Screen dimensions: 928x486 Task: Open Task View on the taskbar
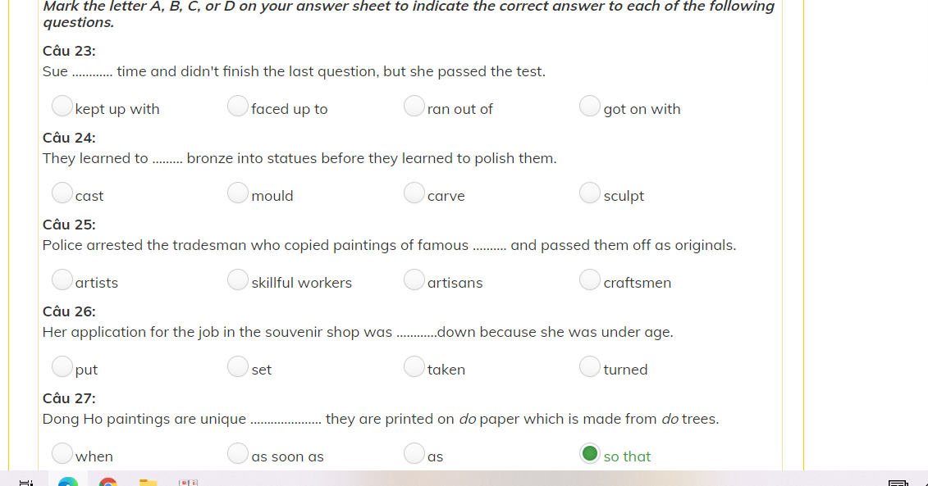(25, 482)
